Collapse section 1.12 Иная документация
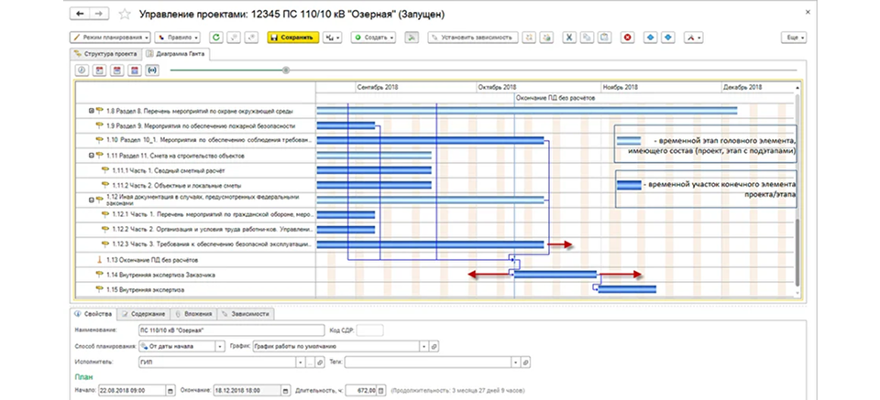Screen dimensions: 880x400 [x=91, y=200]
